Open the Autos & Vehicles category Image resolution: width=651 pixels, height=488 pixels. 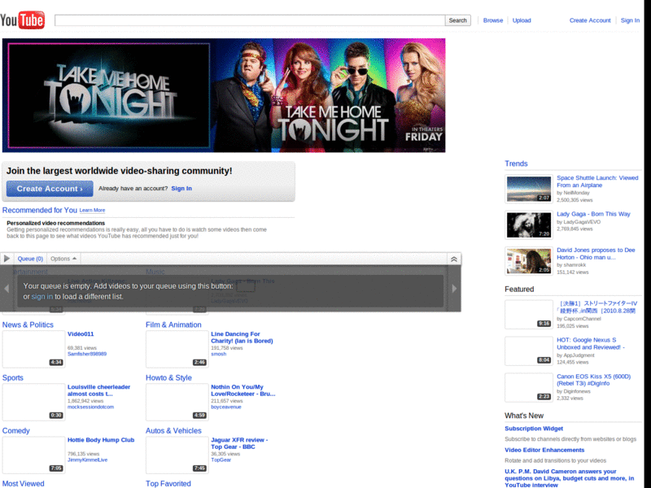(173, 431)
